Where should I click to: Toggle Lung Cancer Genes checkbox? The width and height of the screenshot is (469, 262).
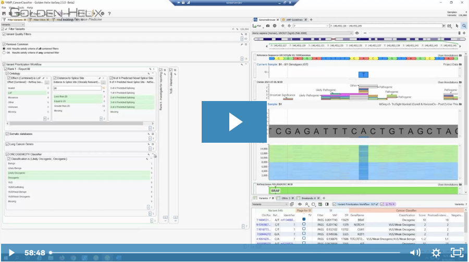tap(7, 144)
